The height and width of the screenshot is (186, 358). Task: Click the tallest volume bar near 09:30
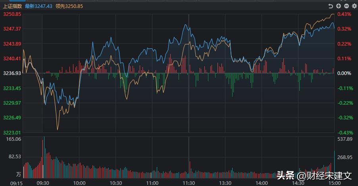(44, 157)
